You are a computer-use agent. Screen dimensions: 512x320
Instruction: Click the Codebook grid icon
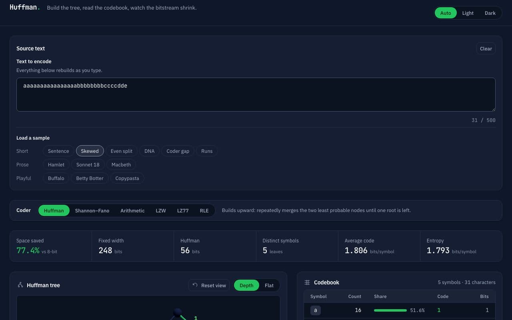coord(307,282)
